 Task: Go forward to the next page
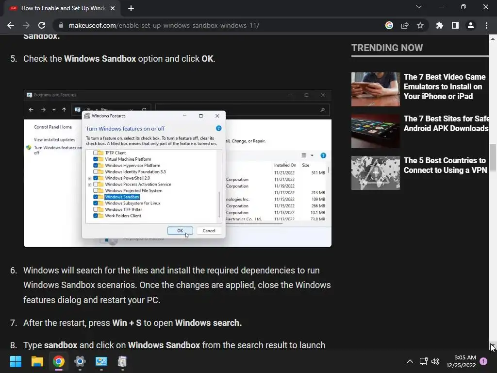pyautogui.click(x=26, y=25)
